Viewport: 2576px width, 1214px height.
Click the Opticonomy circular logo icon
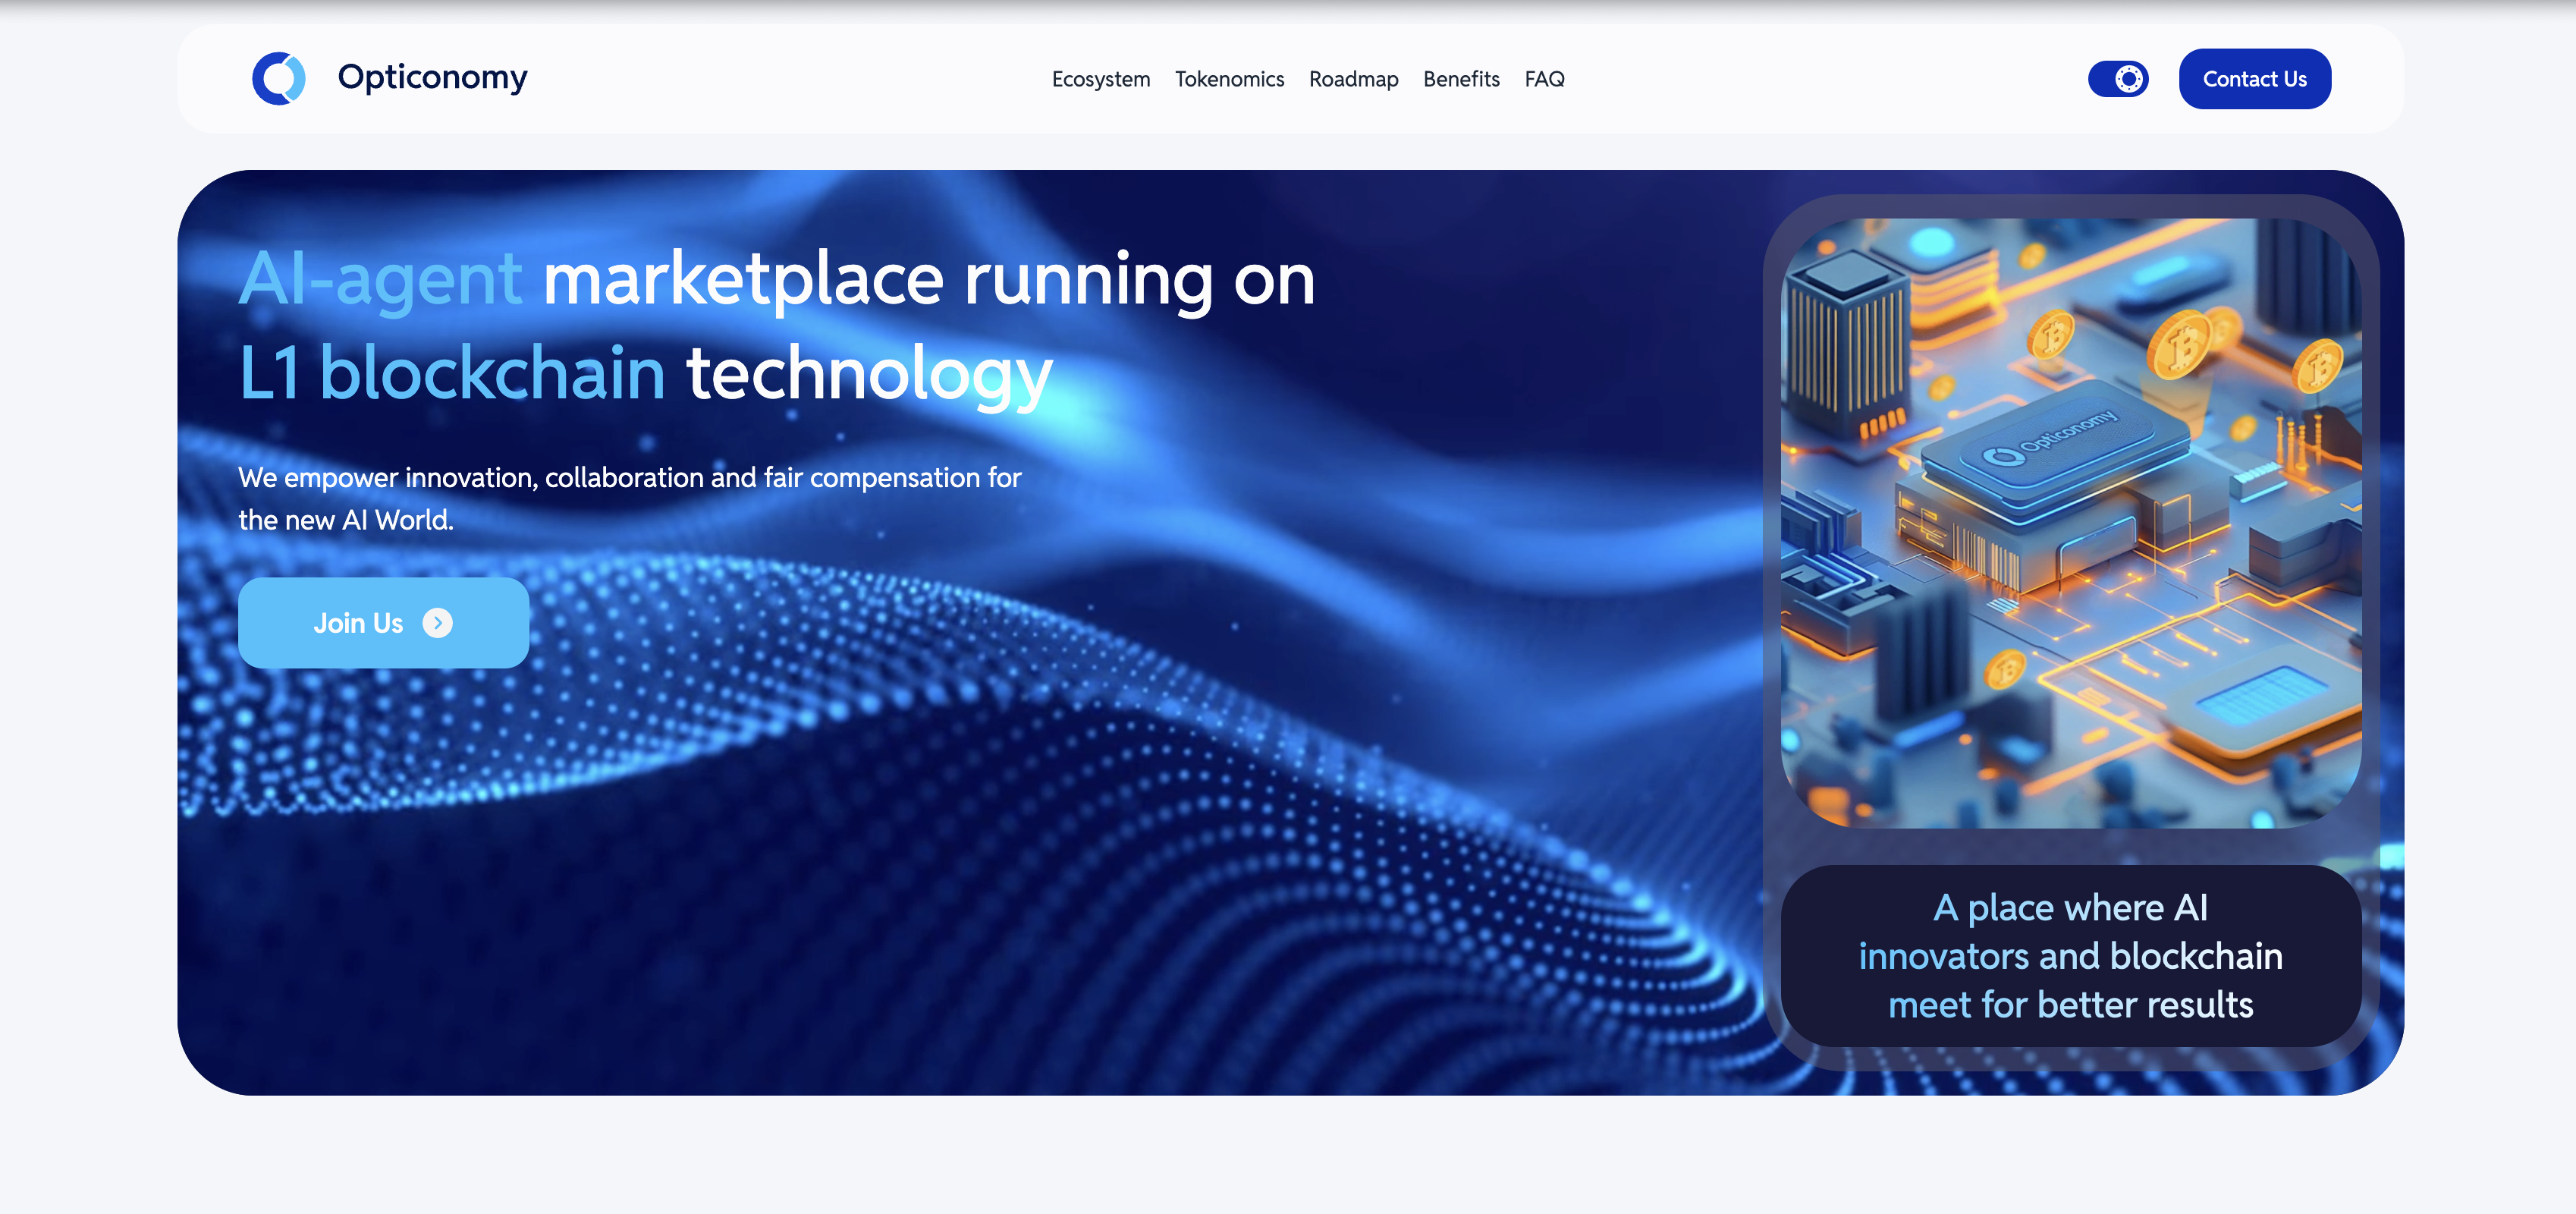click(279, 78)
